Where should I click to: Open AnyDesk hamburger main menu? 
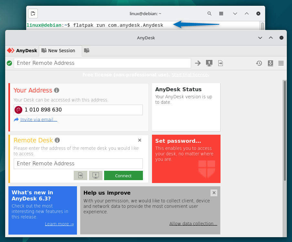281,63
